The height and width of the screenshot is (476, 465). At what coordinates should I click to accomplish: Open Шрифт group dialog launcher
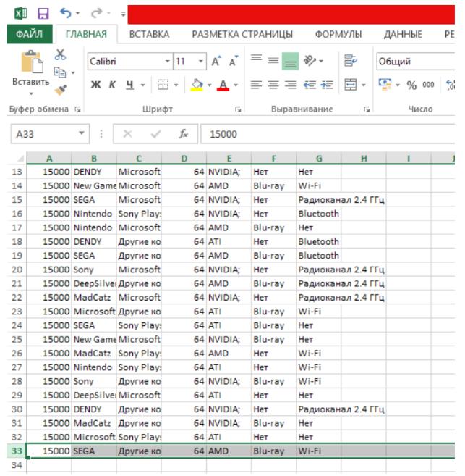click(238, 109)
